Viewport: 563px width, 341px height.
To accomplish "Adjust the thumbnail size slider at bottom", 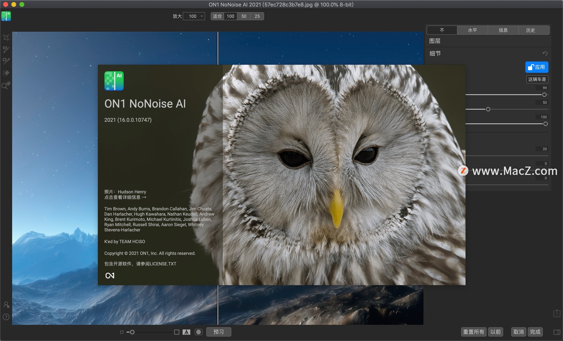I will 132,332.
